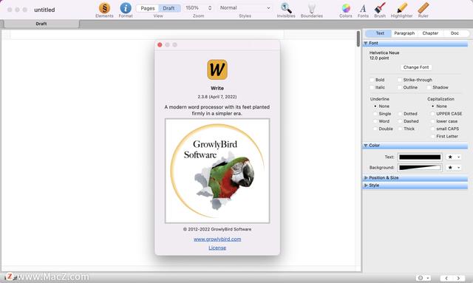Enable the Italic checkbox
Image resolution: width=473 pixels, height=283 pixels.
tap(372, 87)
